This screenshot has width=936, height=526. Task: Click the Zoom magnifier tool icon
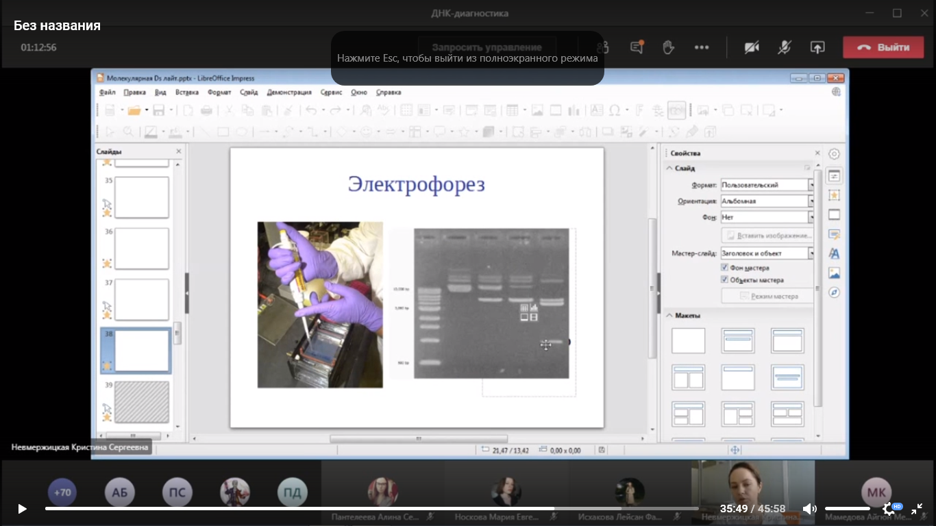coord(128,131)
